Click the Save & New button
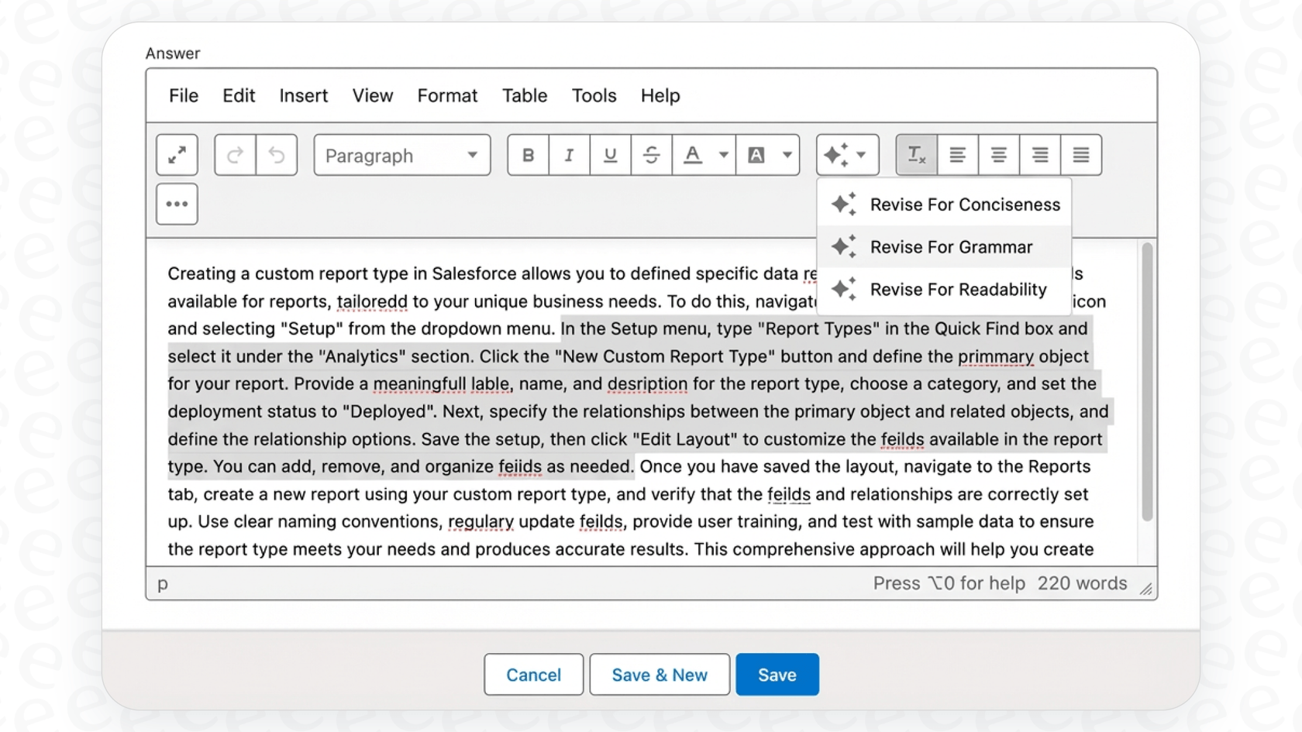The image size is (1302, 732). [659, 674]
